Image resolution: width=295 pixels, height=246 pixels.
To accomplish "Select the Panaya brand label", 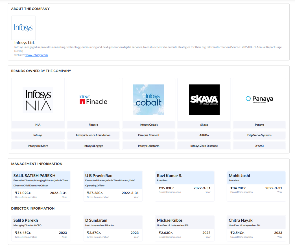I will pyautogui.click(x=259, y=125).
